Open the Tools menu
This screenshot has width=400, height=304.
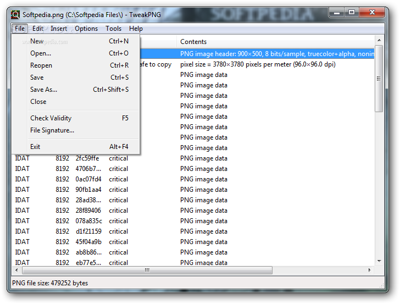[x=114, y=29]
